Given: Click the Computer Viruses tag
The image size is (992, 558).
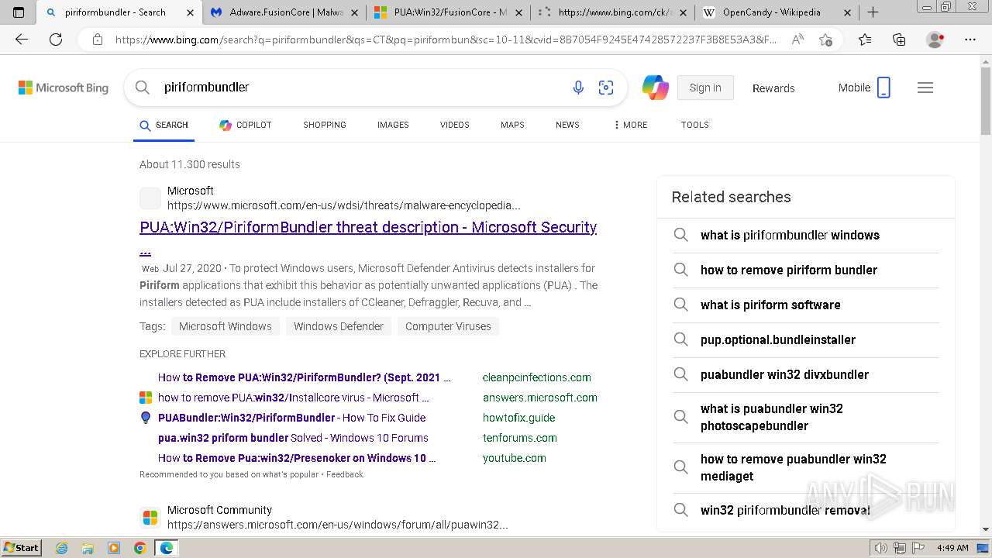Looking at the screenshot, I should (x=448, y=326).
